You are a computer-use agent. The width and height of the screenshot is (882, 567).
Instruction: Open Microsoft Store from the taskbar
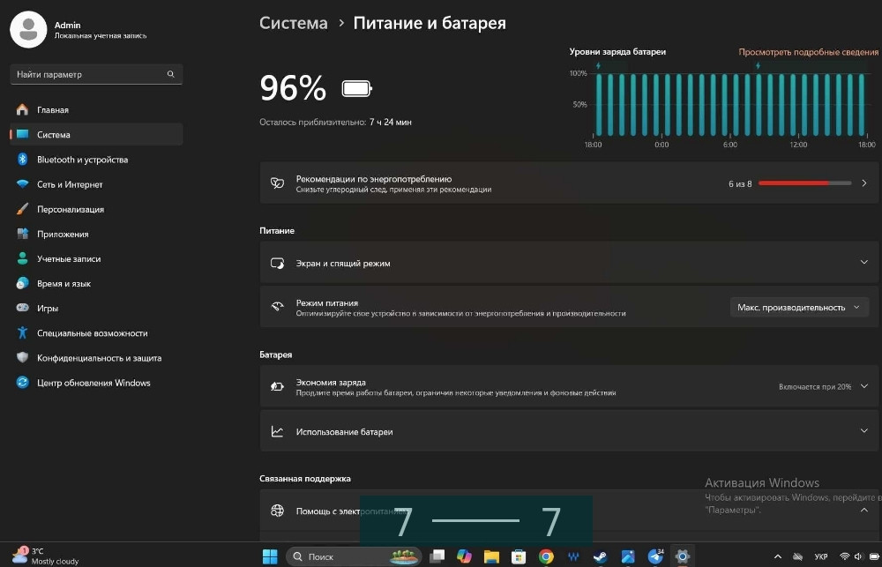pos(517,556)
